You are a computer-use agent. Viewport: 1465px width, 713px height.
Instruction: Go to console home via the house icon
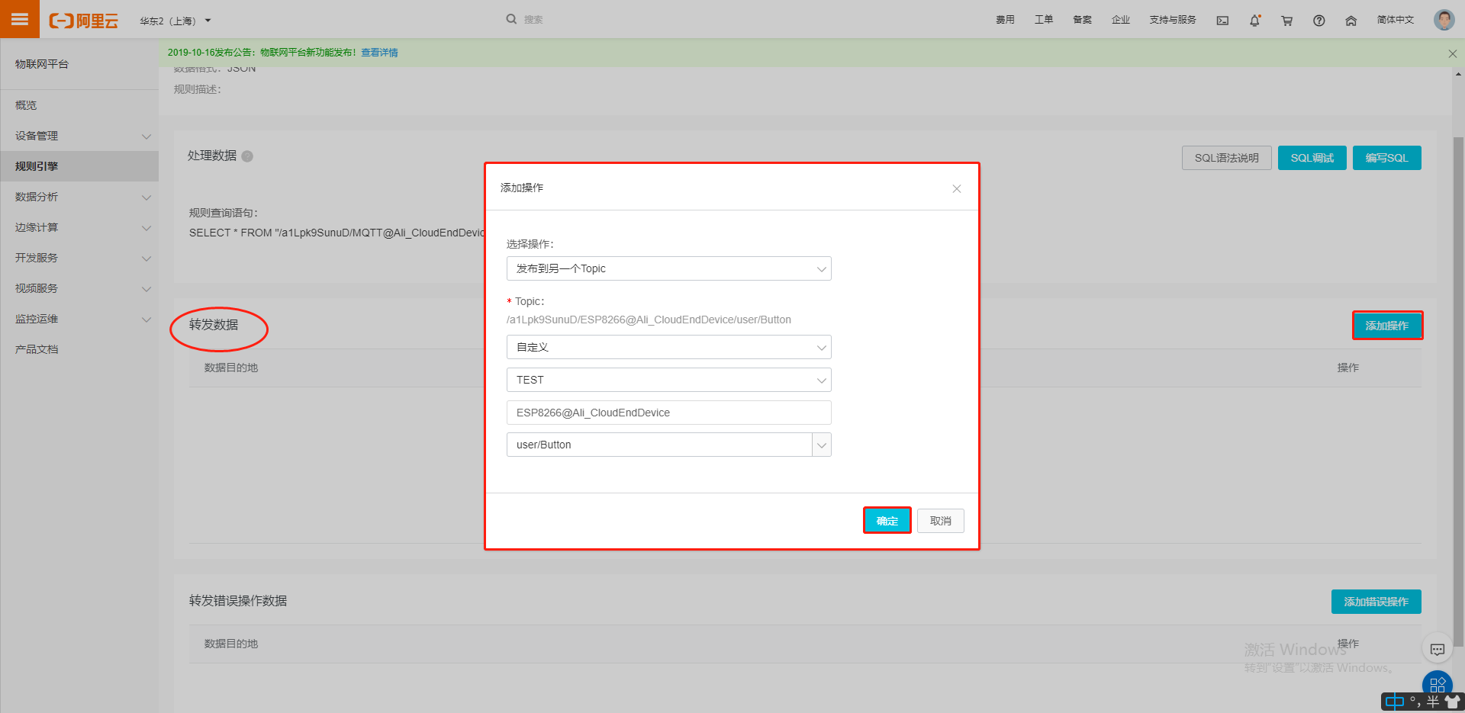[1351, 21]
